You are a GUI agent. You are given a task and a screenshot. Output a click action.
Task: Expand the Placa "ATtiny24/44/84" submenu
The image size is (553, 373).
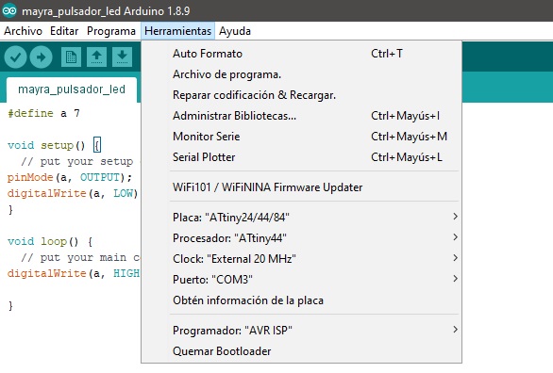pos(315,218)
